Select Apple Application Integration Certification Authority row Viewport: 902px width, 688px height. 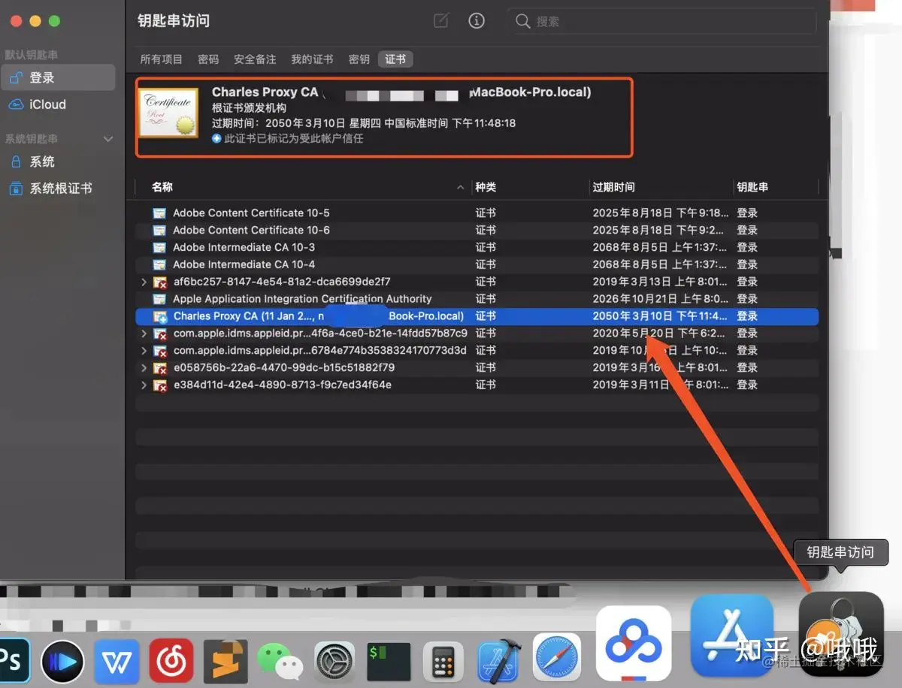pos(477,299)
